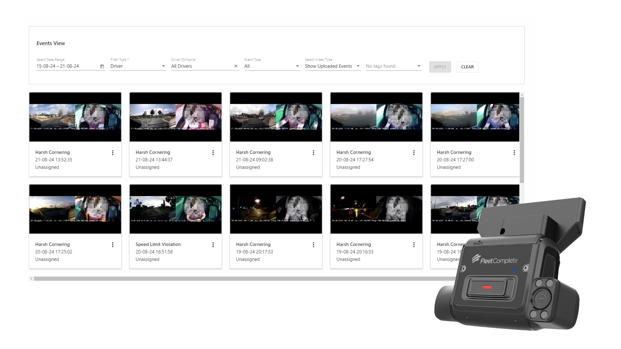Open kebab menu on Harsh Cornering 20-08-24 17:27:54
This screenshot has width=621, height=349.
pyautogui.click(x=414, y=152)
